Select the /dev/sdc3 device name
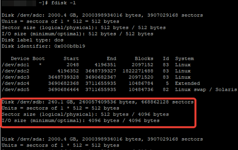The height and width of the screenshot is (150, 238). (15, 77)
